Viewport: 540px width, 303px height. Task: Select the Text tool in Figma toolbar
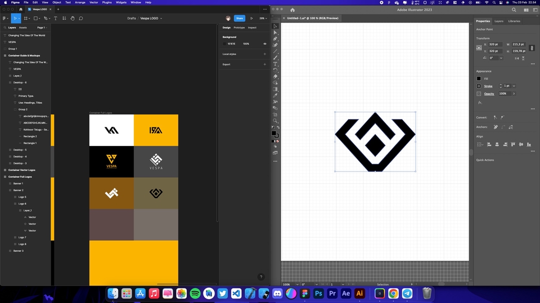pyautogui.click(x=56, y=18)
